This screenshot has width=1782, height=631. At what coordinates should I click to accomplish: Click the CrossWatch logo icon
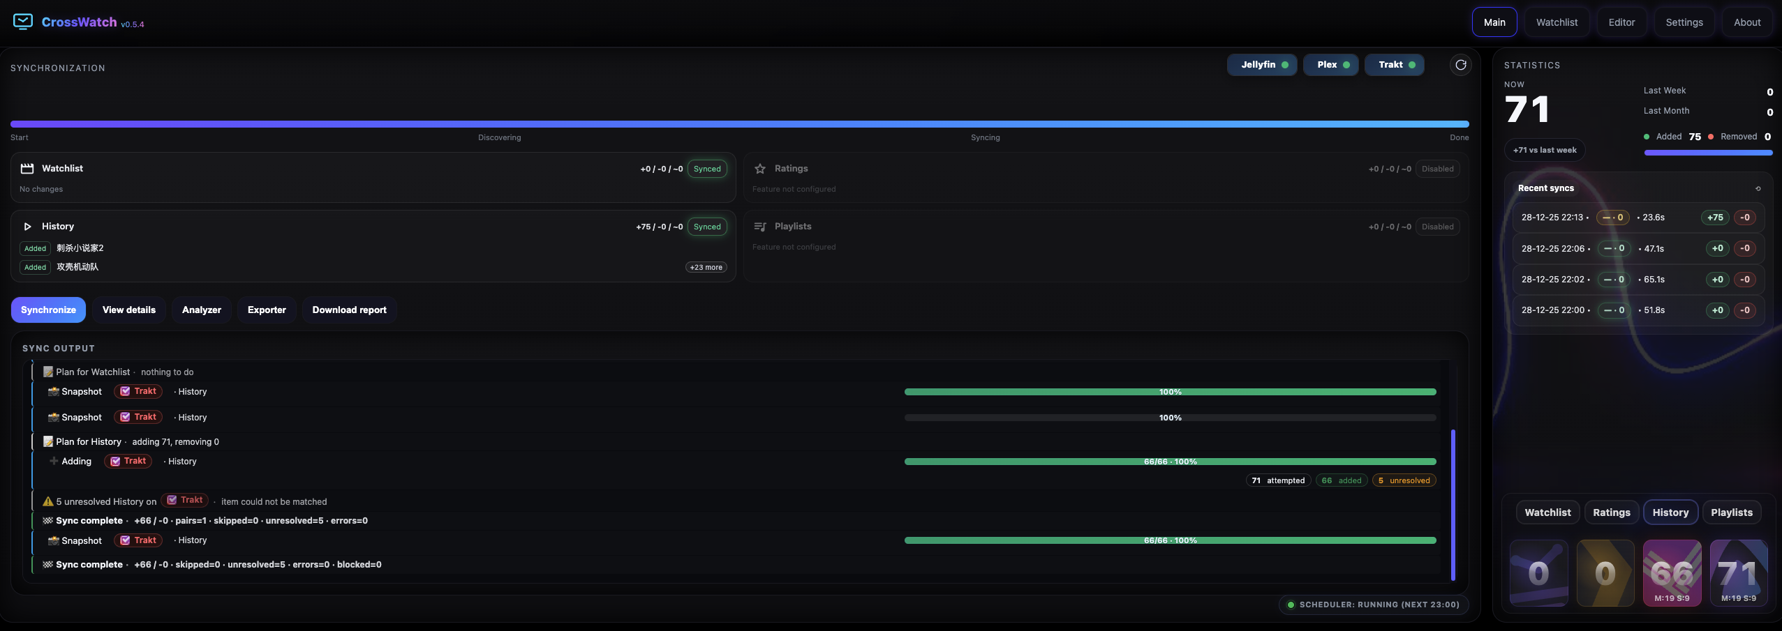23,22
